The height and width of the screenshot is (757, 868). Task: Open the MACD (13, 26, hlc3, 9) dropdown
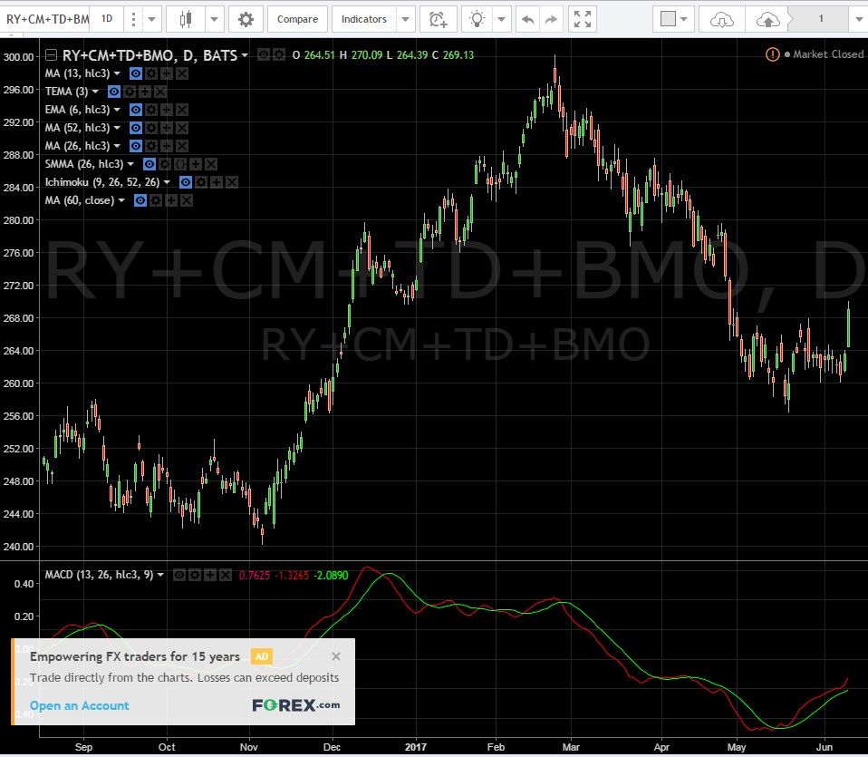click(160, 576)
